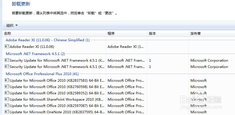
Task: Click the SharePoint Workspace 2010 update icon
Action: tap(7, 100)
